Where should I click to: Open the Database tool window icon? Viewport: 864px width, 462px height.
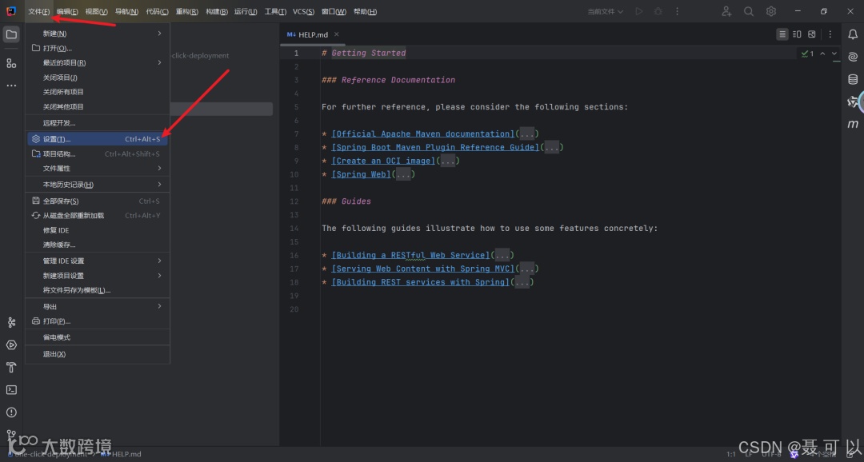853,79
